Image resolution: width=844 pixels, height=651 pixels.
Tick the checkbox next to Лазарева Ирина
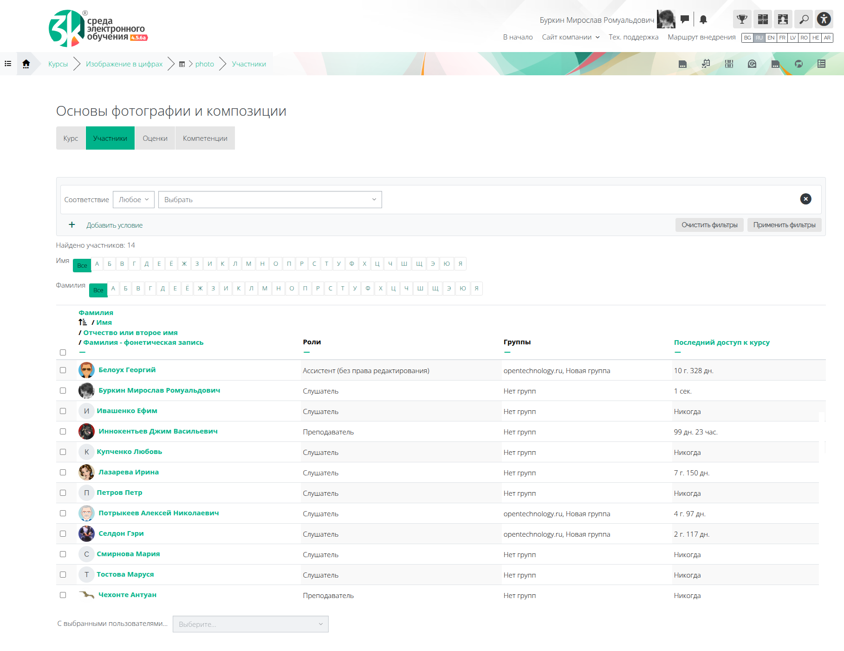[63, 473]
